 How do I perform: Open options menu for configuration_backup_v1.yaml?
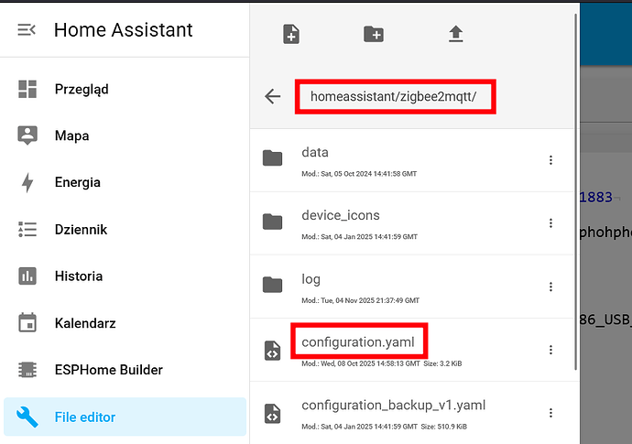coord(550,413)
